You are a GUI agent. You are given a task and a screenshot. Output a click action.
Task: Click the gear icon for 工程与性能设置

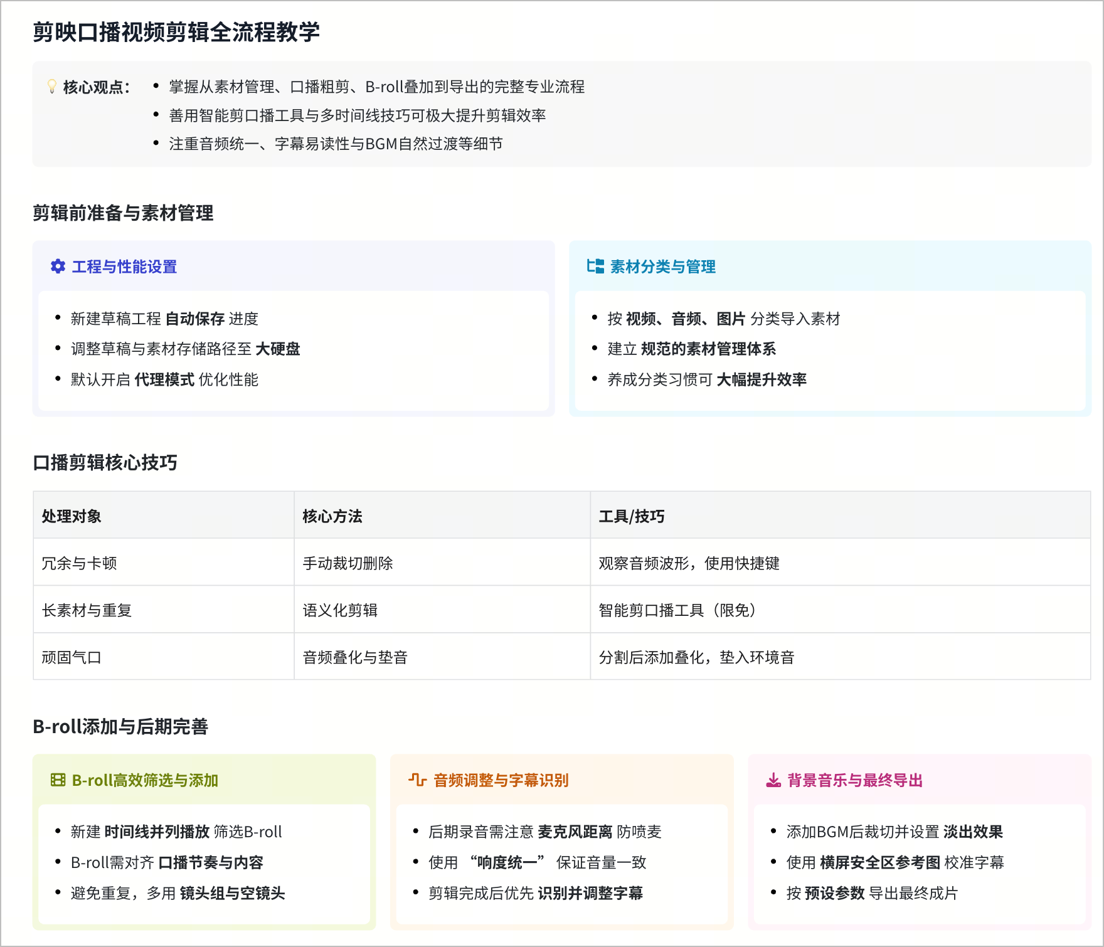point(58,267)
